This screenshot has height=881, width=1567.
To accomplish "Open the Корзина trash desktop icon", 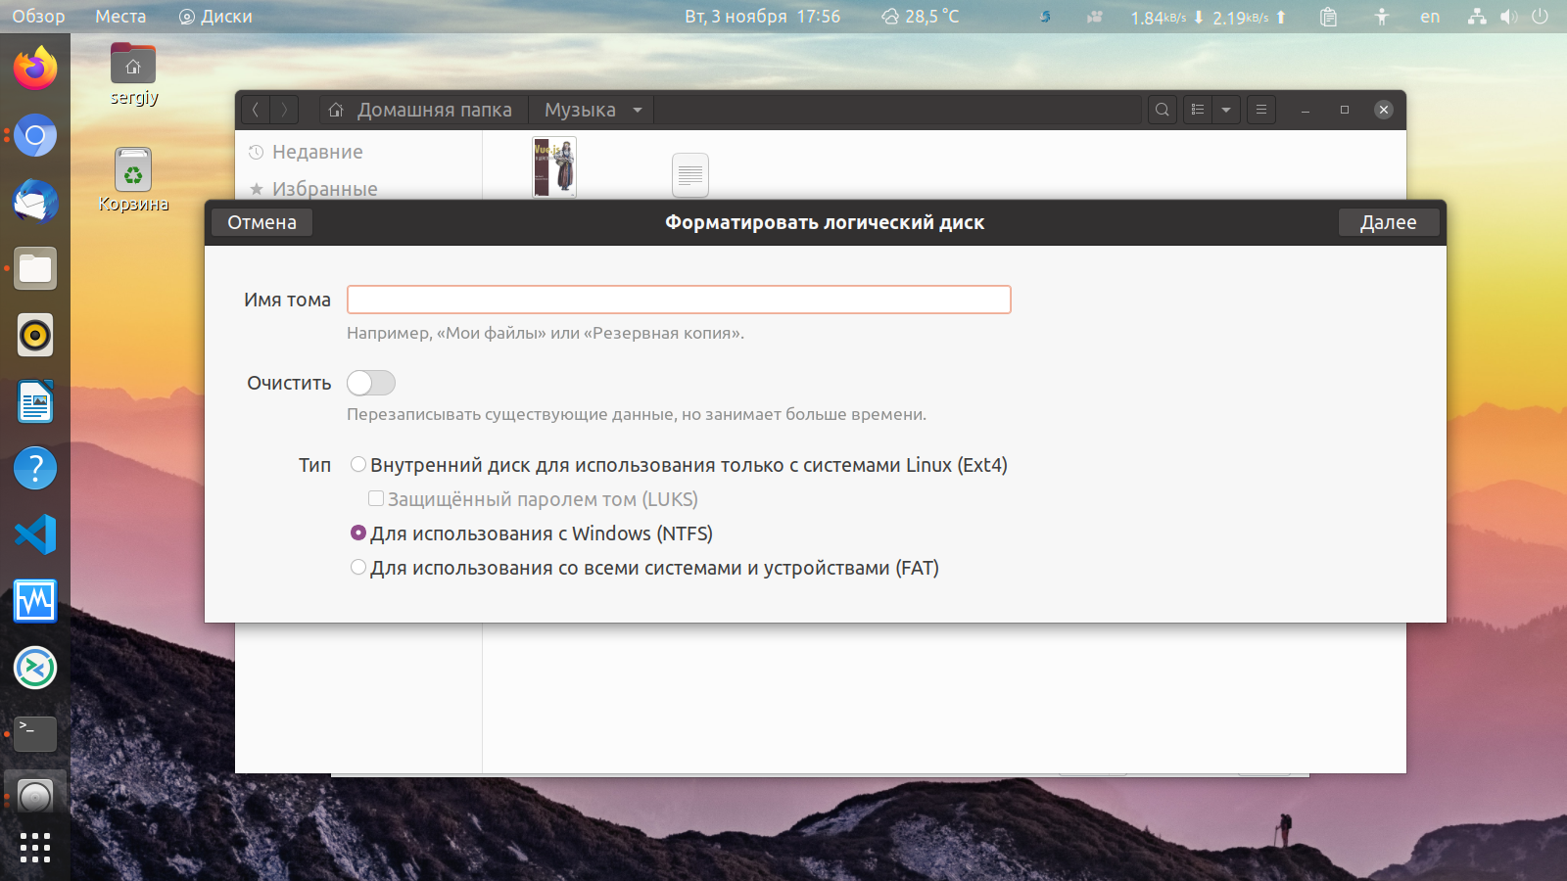I will 133,180.
